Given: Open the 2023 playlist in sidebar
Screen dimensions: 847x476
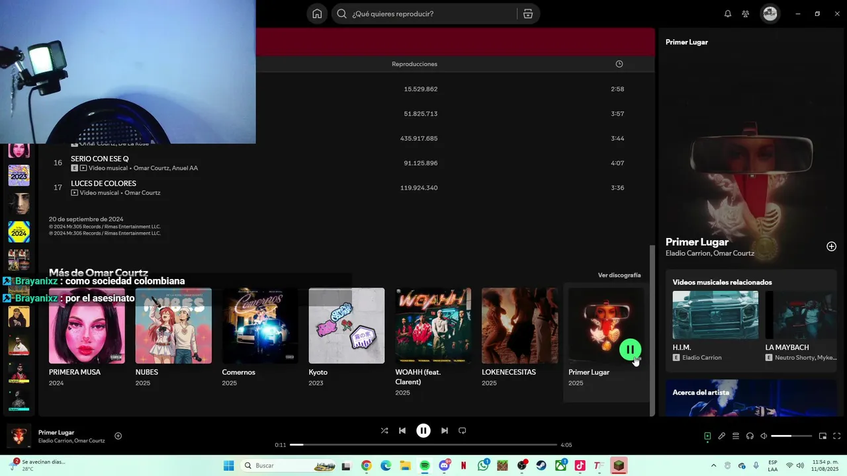Looking at the screenshot, I should pyautogui.click(x=19, y=175).
